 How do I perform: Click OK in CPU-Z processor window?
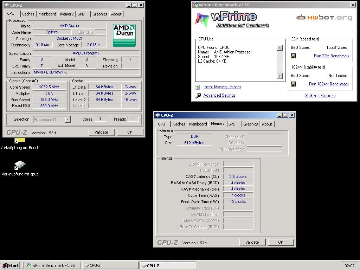[x=130, y=132]
